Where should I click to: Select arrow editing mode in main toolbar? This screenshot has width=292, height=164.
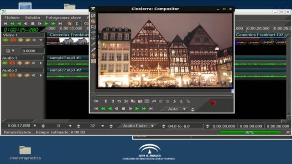[x=70, y=24]
